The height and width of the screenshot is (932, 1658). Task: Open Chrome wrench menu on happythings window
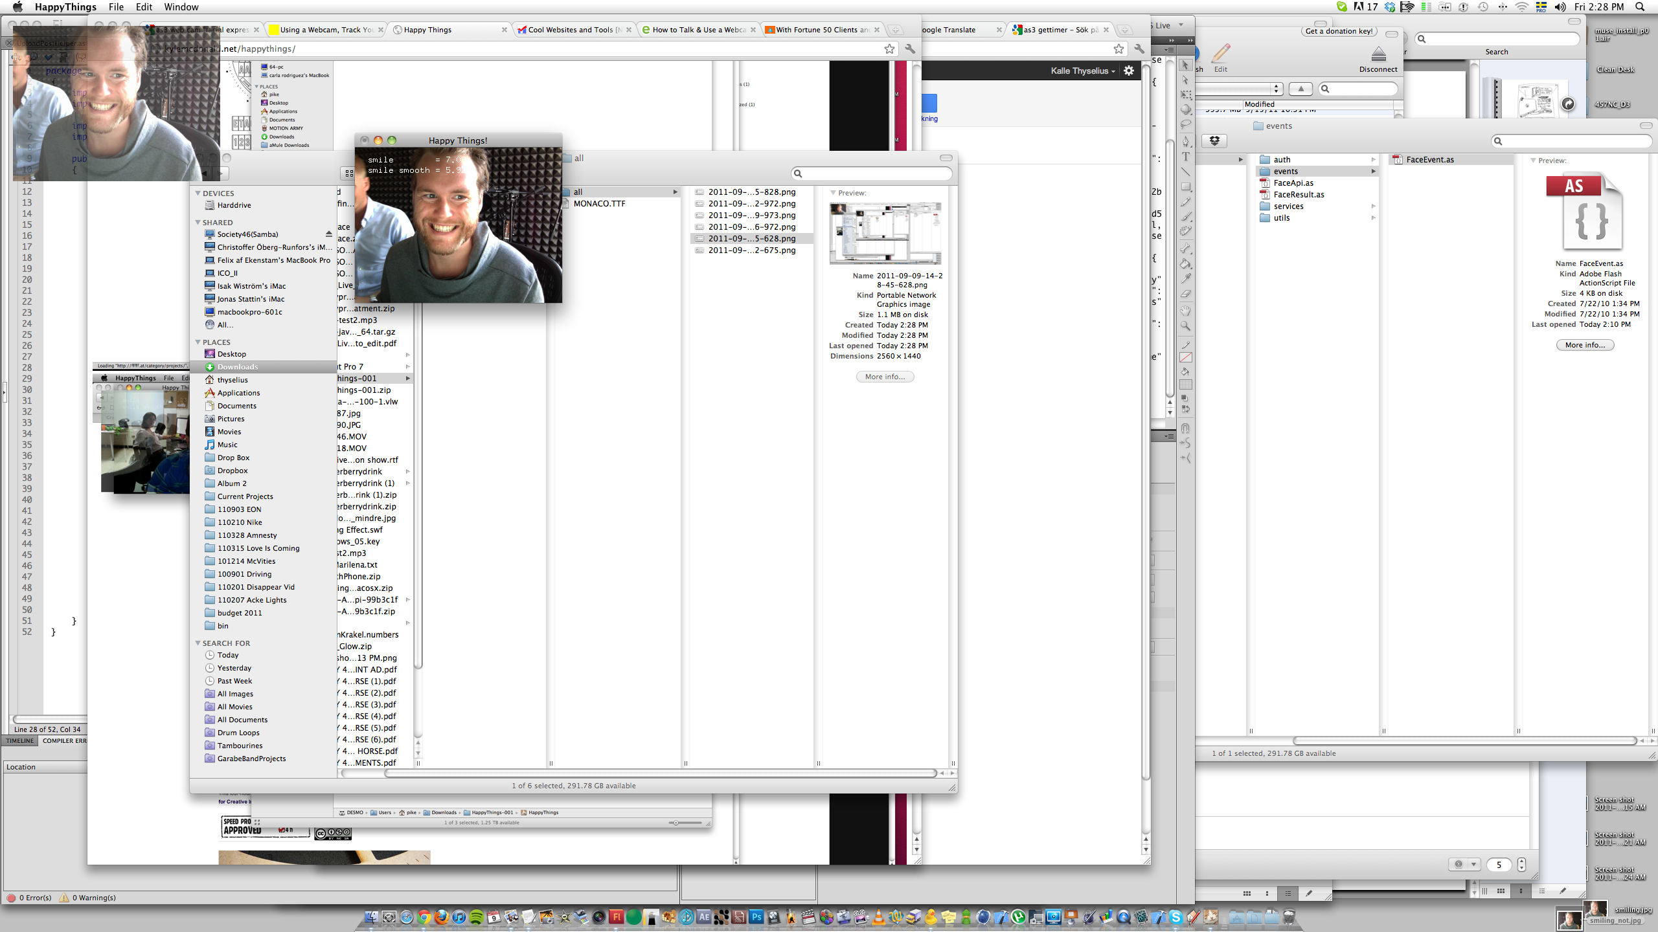(910, 49)
